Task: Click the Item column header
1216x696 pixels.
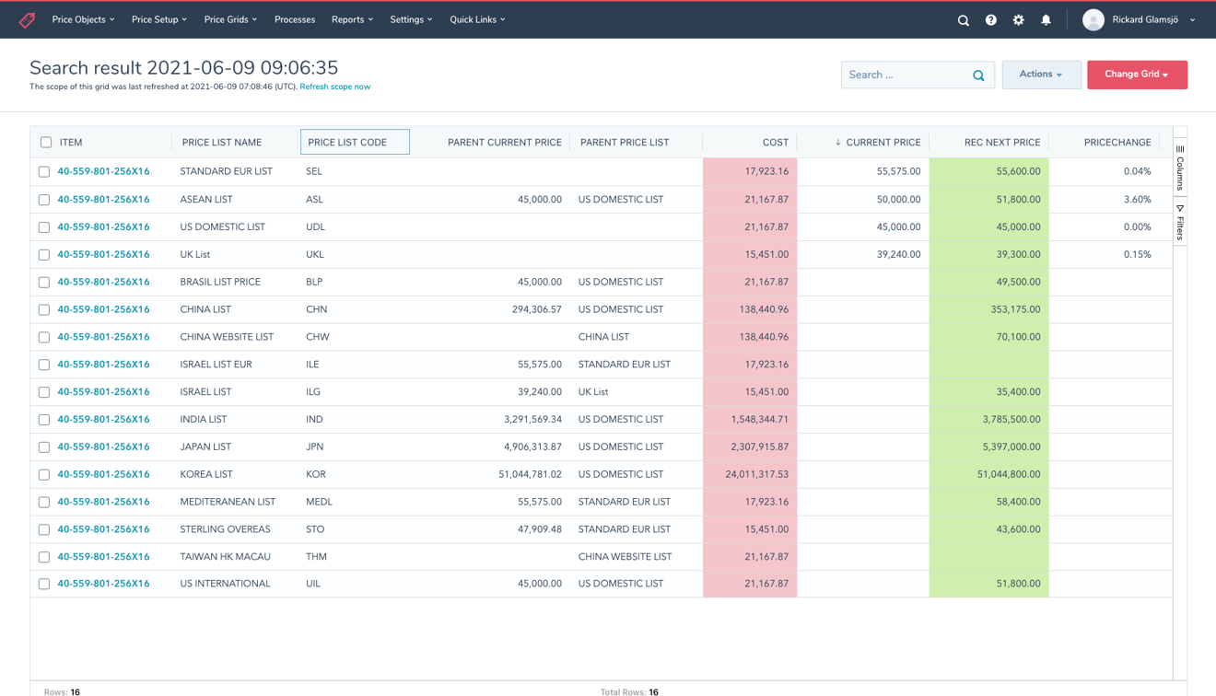Action: tap(71, 143)
